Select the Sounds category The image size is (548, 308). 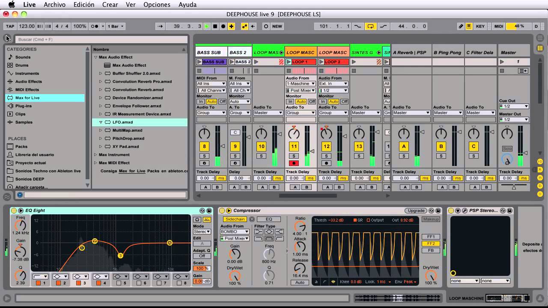click(23, 57)
